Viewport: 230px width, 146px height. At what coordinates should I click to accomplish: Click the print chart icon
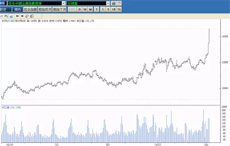click(x=113, y=3)
